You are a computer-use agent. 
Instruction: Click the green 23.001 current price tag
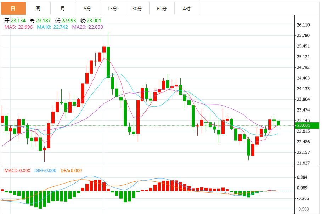click(307, 125)
